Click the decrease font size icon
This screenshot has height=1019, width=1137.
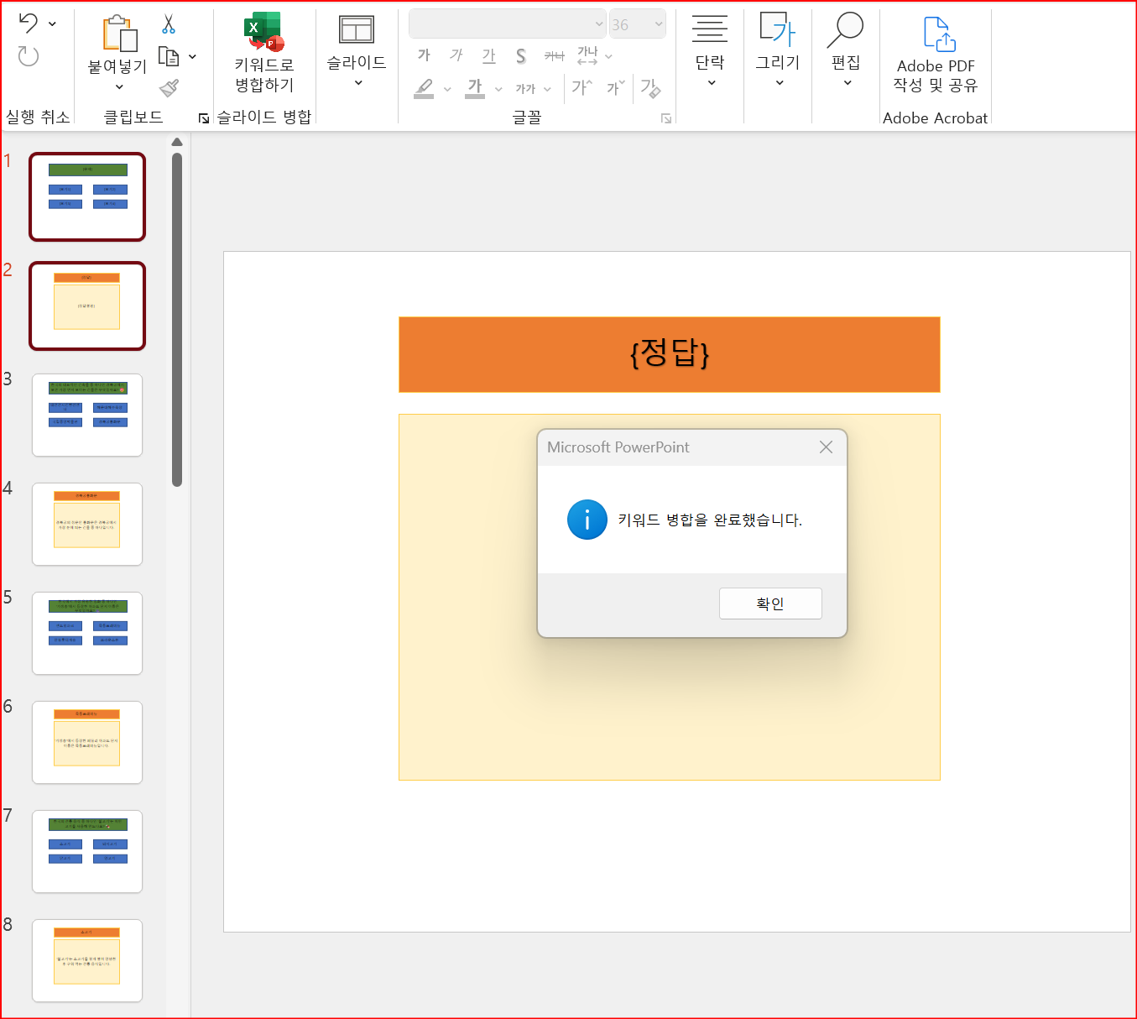coord(616,87)
